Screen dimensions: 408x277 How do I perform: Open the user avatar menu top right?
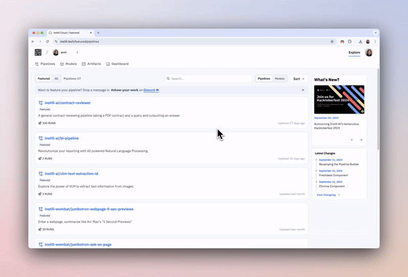(369, 52)
